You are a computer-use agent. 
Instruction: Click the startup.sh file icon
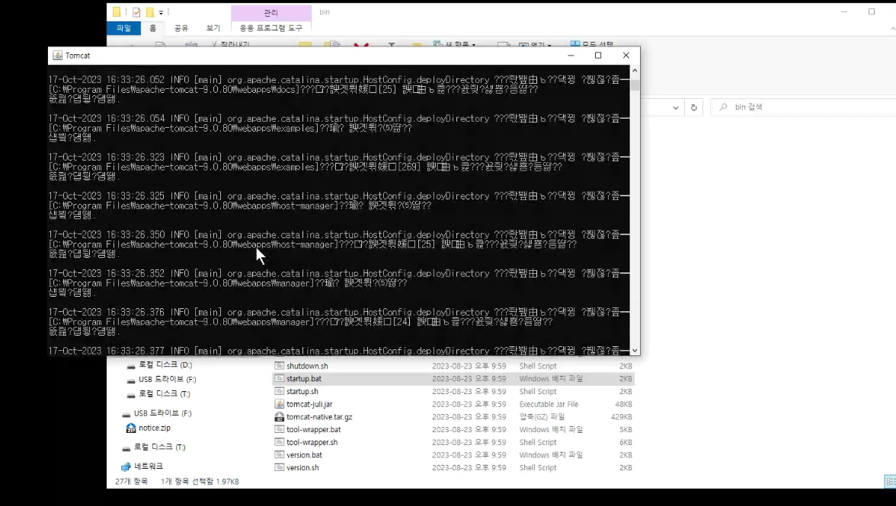280,391
